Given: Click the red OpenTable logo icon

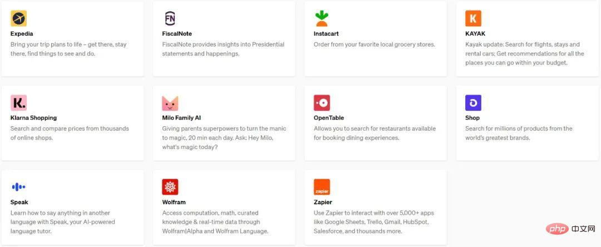Looking at the screenshot, I should click(322, 102).
